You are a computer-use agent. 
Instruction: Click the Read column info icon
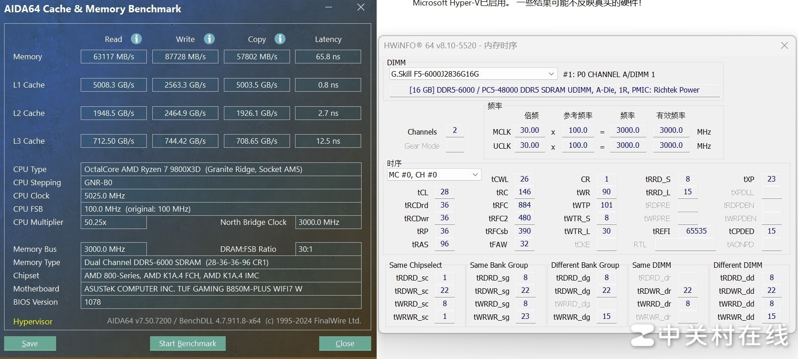pyautogui.click(x=136, y=39)
